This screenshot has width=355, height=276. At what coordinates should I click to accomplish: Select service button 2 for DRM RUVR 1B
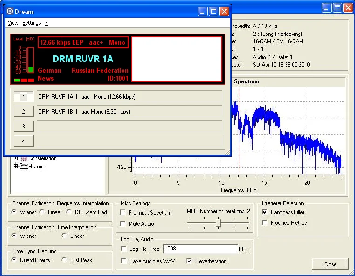[x=23, y=112]
